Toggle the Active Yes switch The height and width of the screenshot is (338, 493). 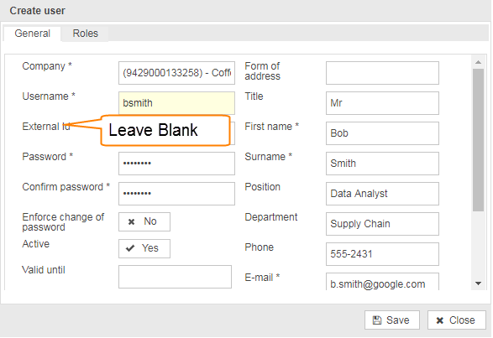pyautogui.click(x=144, y=248)
